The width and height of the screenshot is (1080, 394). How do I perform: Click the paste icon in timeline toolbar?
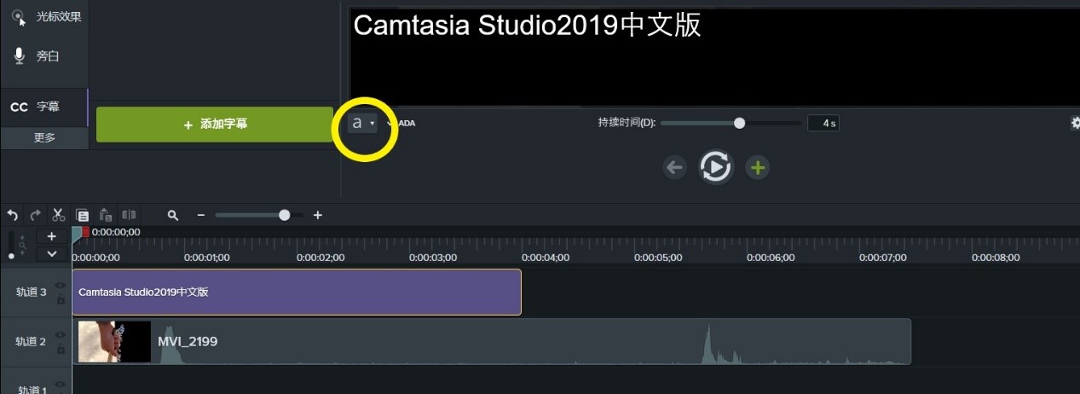point(106,216)
